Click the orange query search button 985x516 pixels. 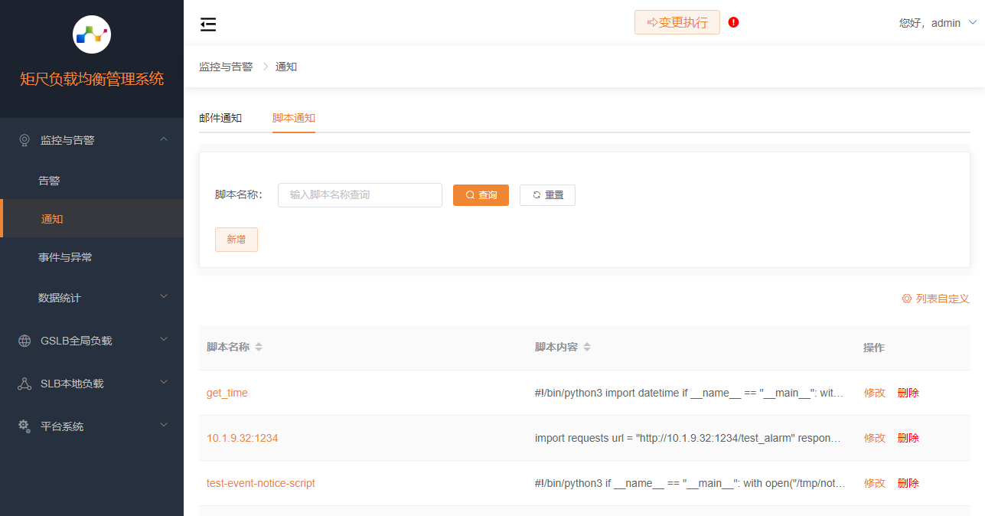[481, 195]
